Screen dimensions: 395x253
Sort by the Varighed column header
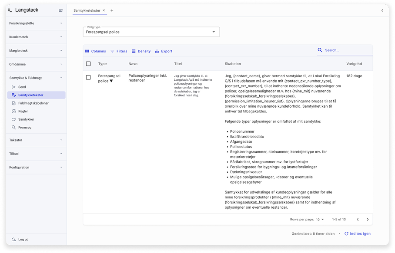354,64
